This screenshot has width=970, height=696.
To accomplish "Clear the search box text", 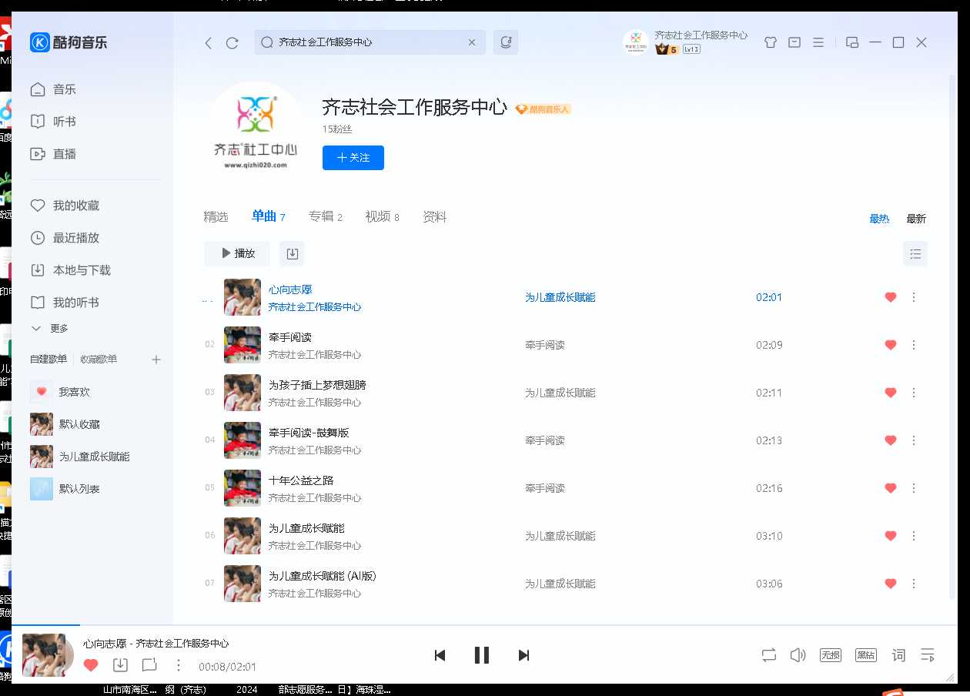I will click(473, 43).
